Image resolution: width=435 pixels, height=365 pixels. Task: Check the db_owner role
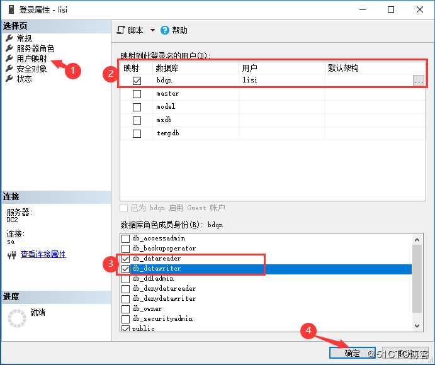tap(126, 309)
